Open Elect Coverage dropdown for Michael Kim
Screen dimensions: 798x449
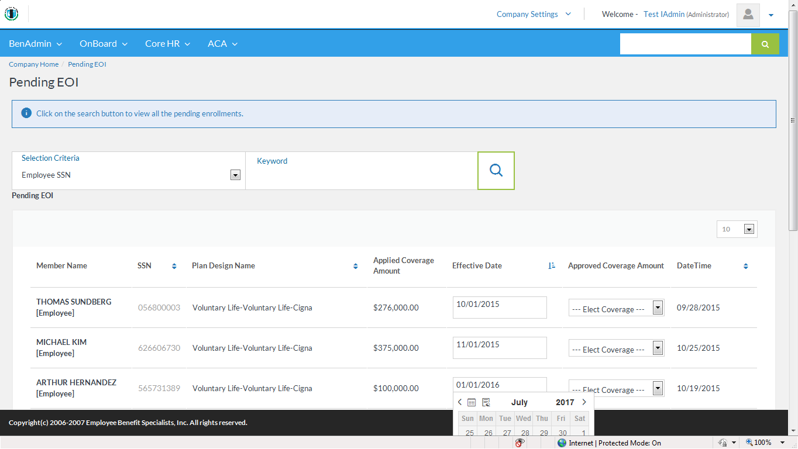click(616, 348)
